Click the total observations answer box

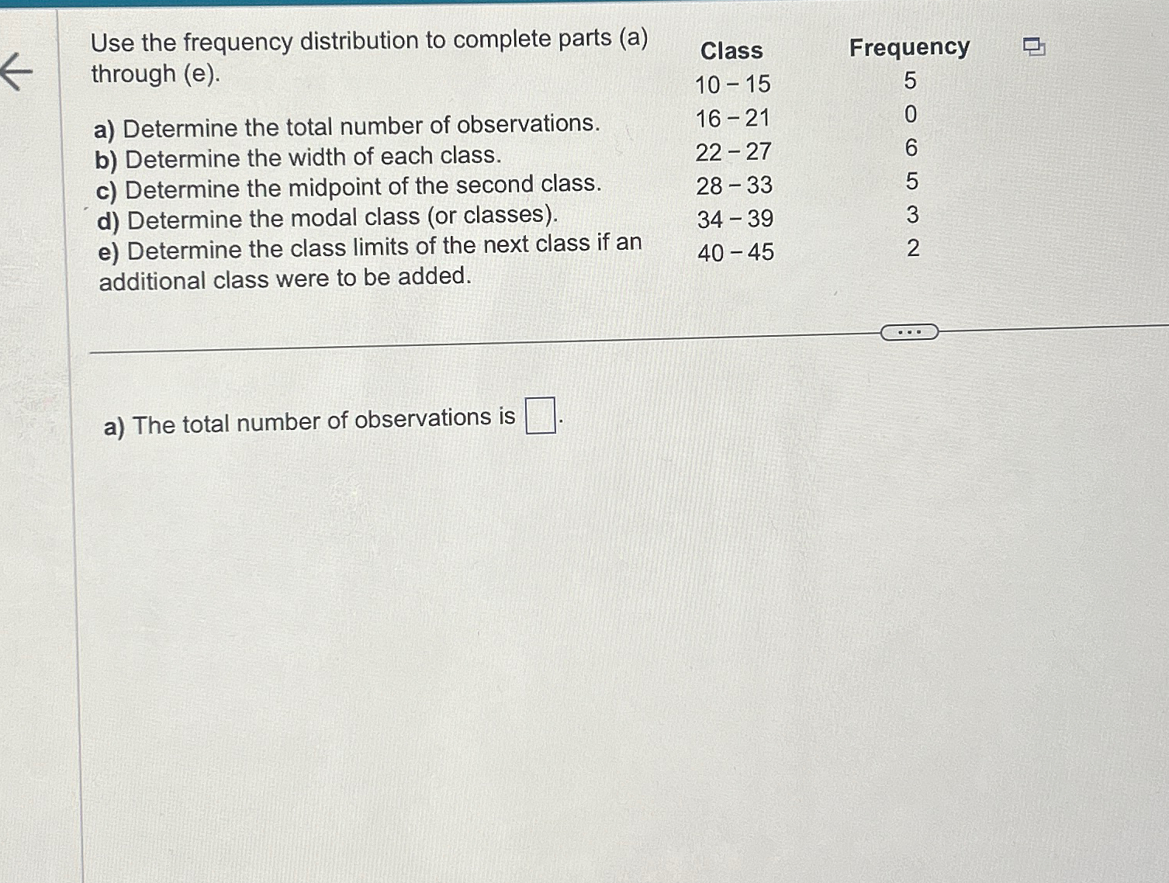pyautogui.click(x=541, y=415)
